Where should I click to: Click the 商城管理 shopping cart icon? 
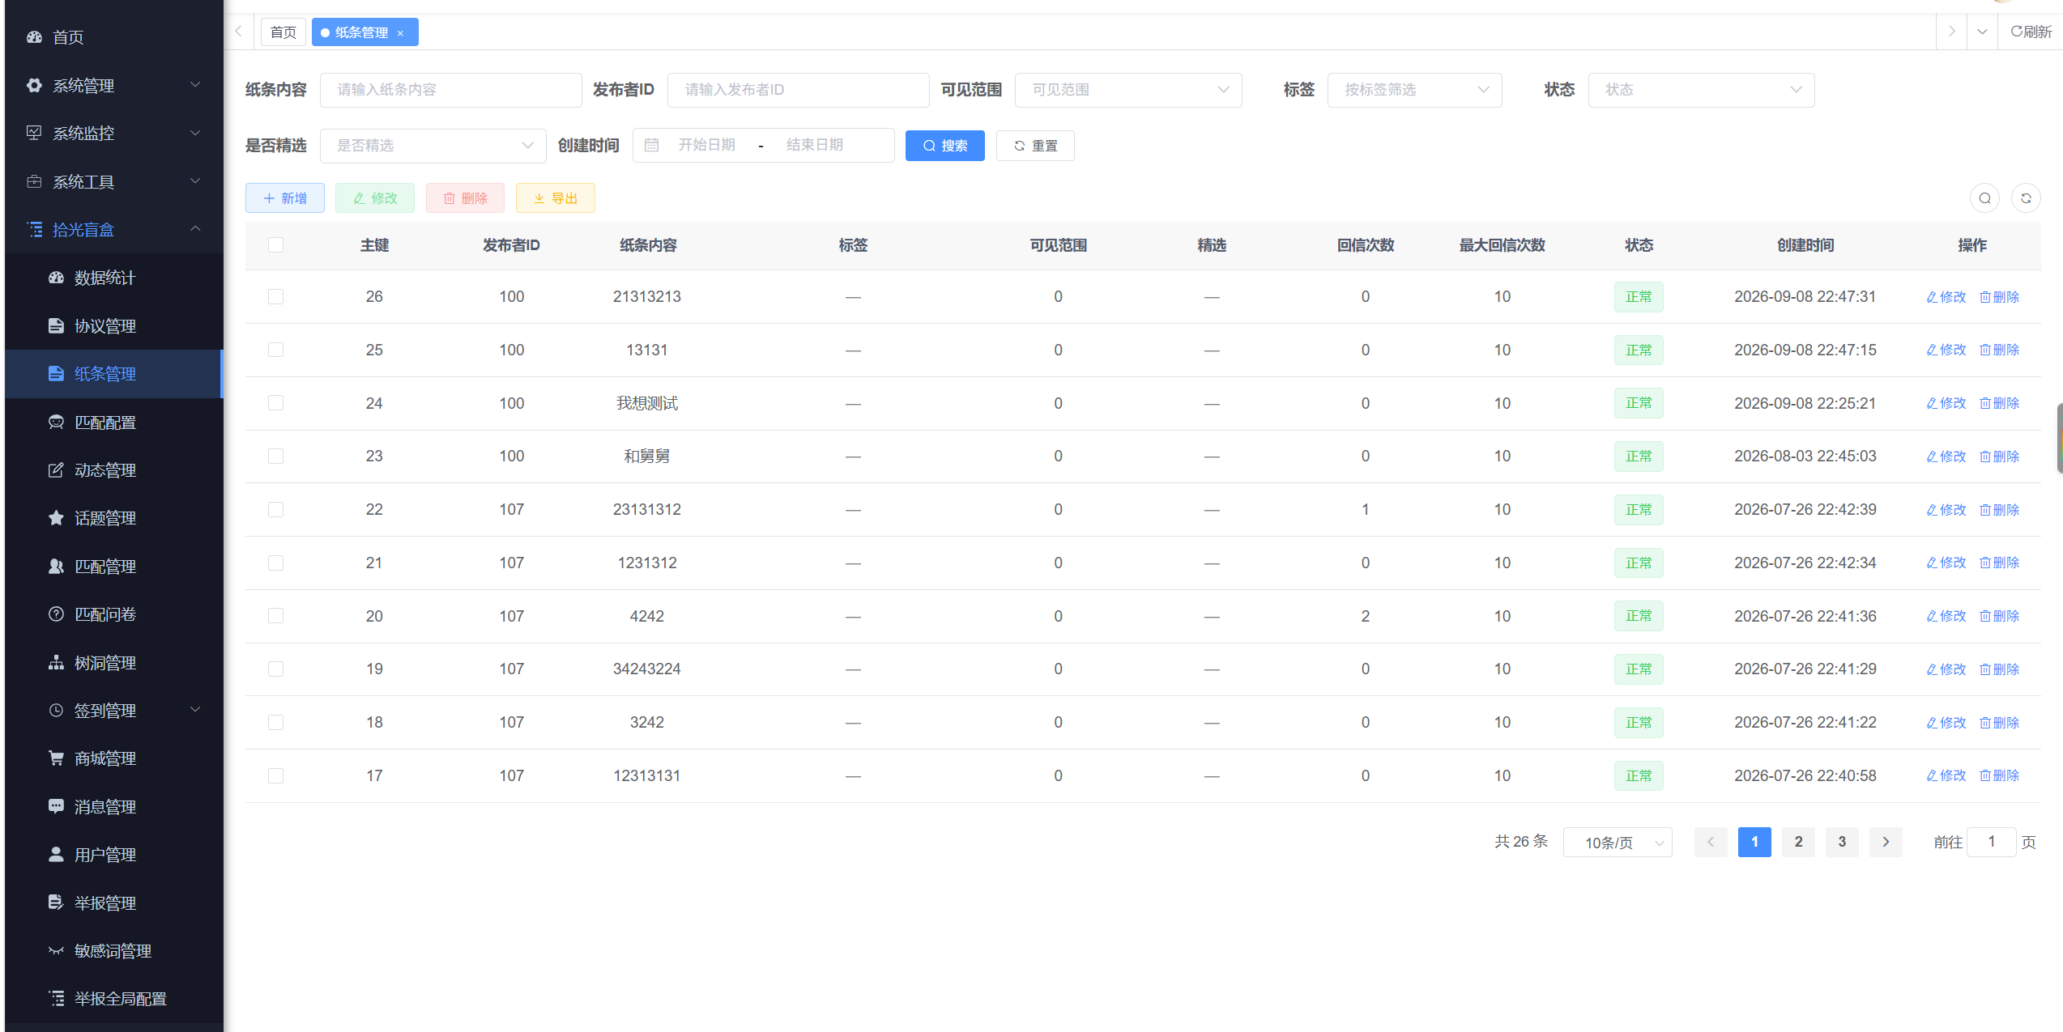[x=56, y=758]
